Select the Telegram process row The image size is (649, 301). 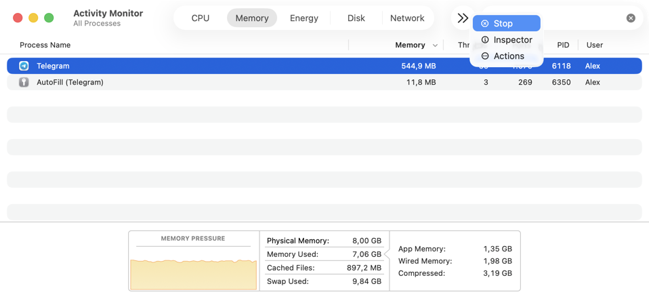(324, 66)
